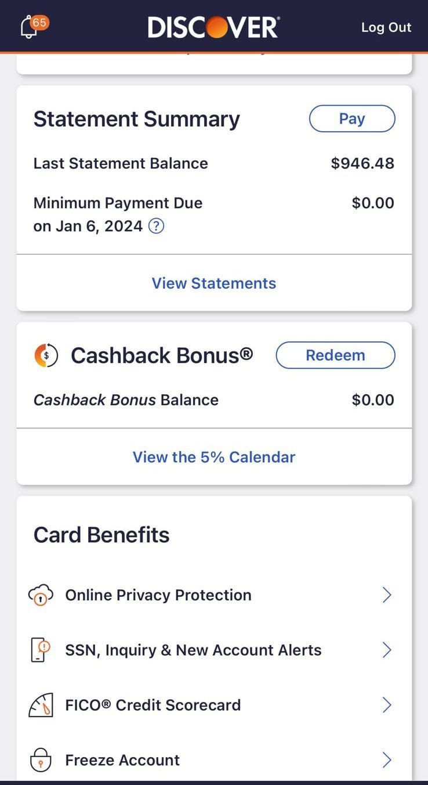Select the Cashback Bonus circular icon
Image resolution: width=428 pixels, height=785 pixels.
pyautogui.click(x=46, y=355)
